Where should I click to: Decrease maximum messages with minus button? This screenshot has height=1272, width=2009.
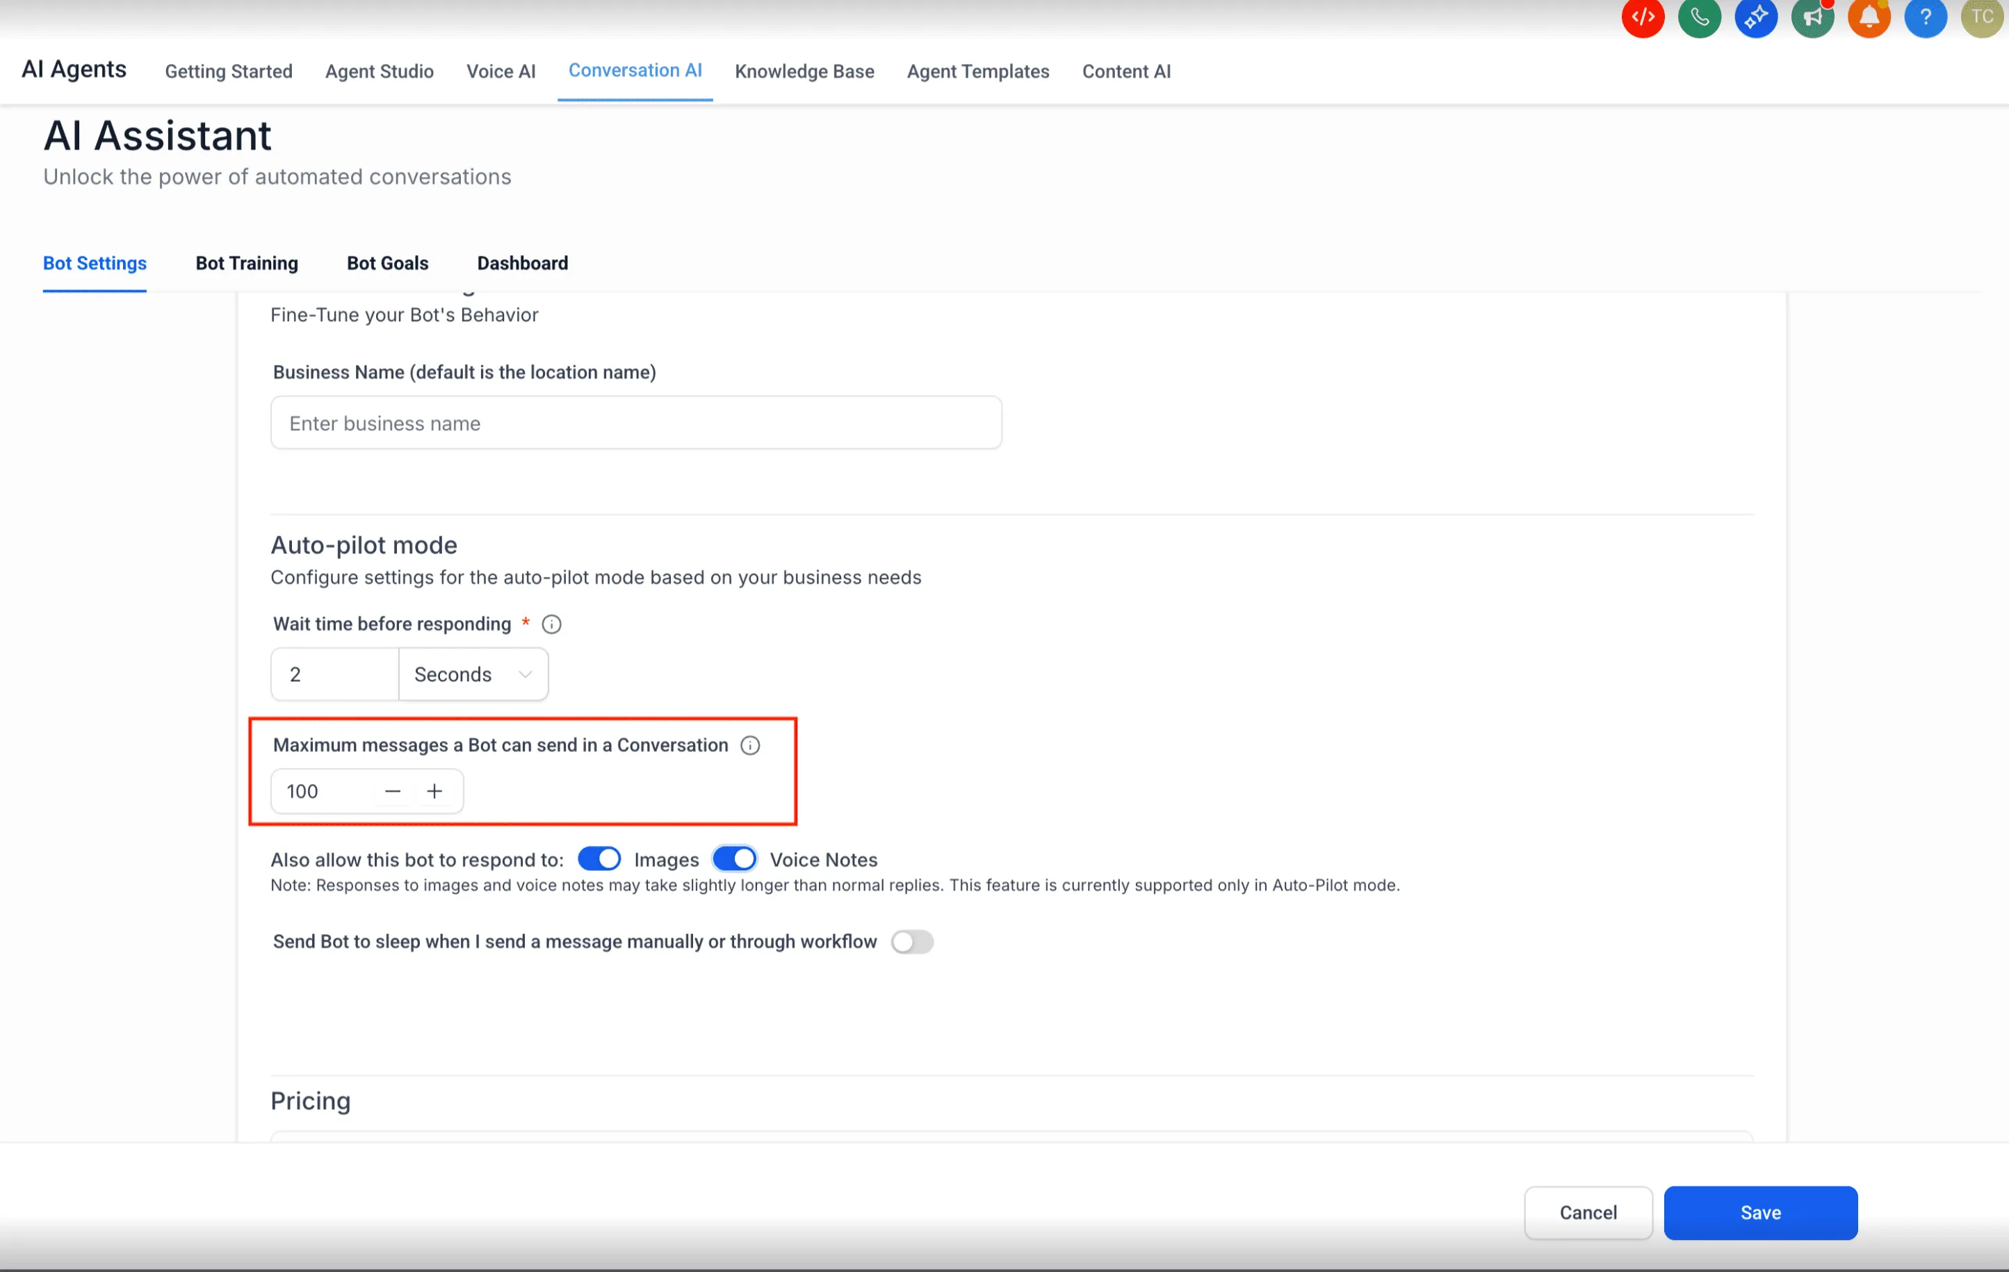click(393, 791)
